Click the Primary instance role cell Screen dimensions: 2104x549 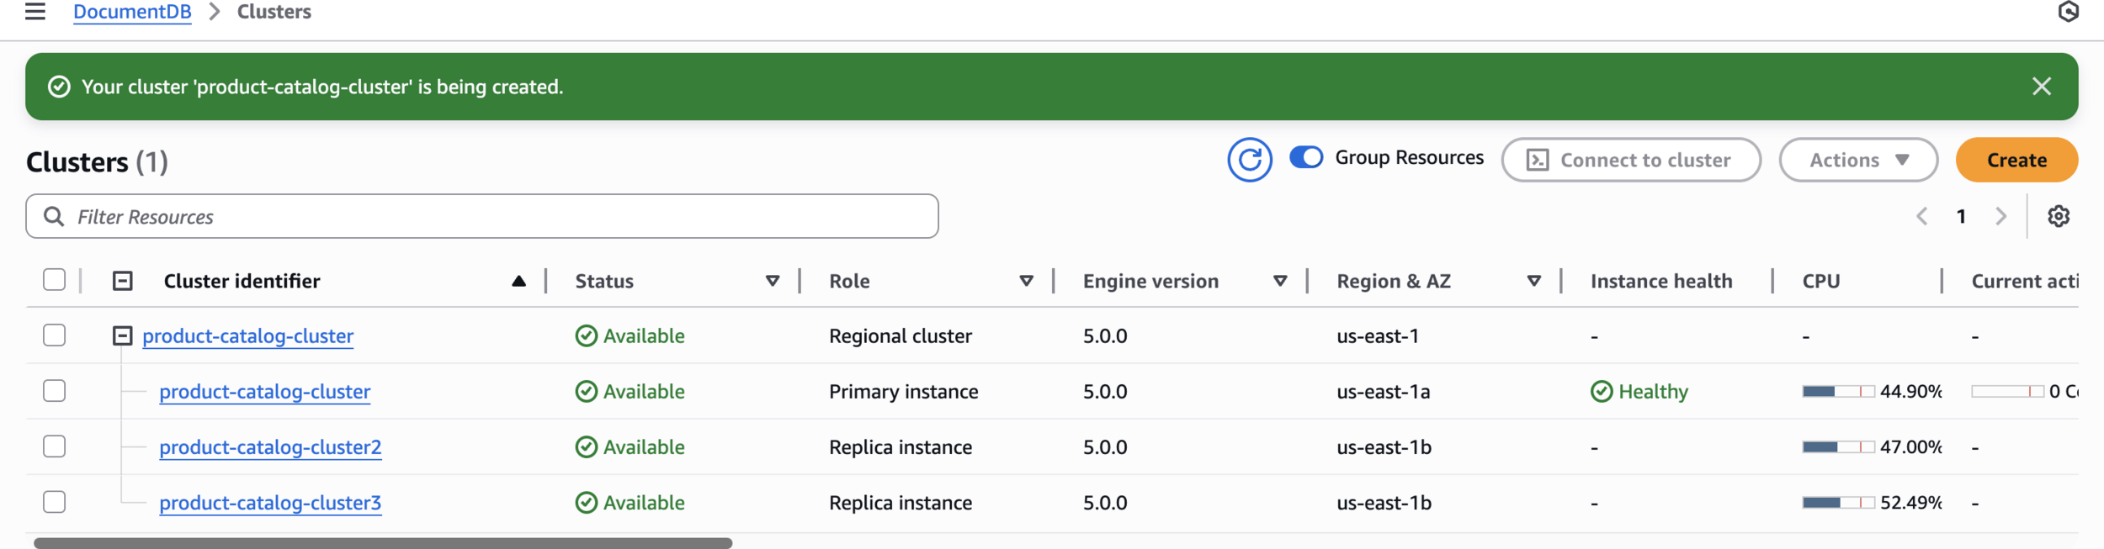903,391
